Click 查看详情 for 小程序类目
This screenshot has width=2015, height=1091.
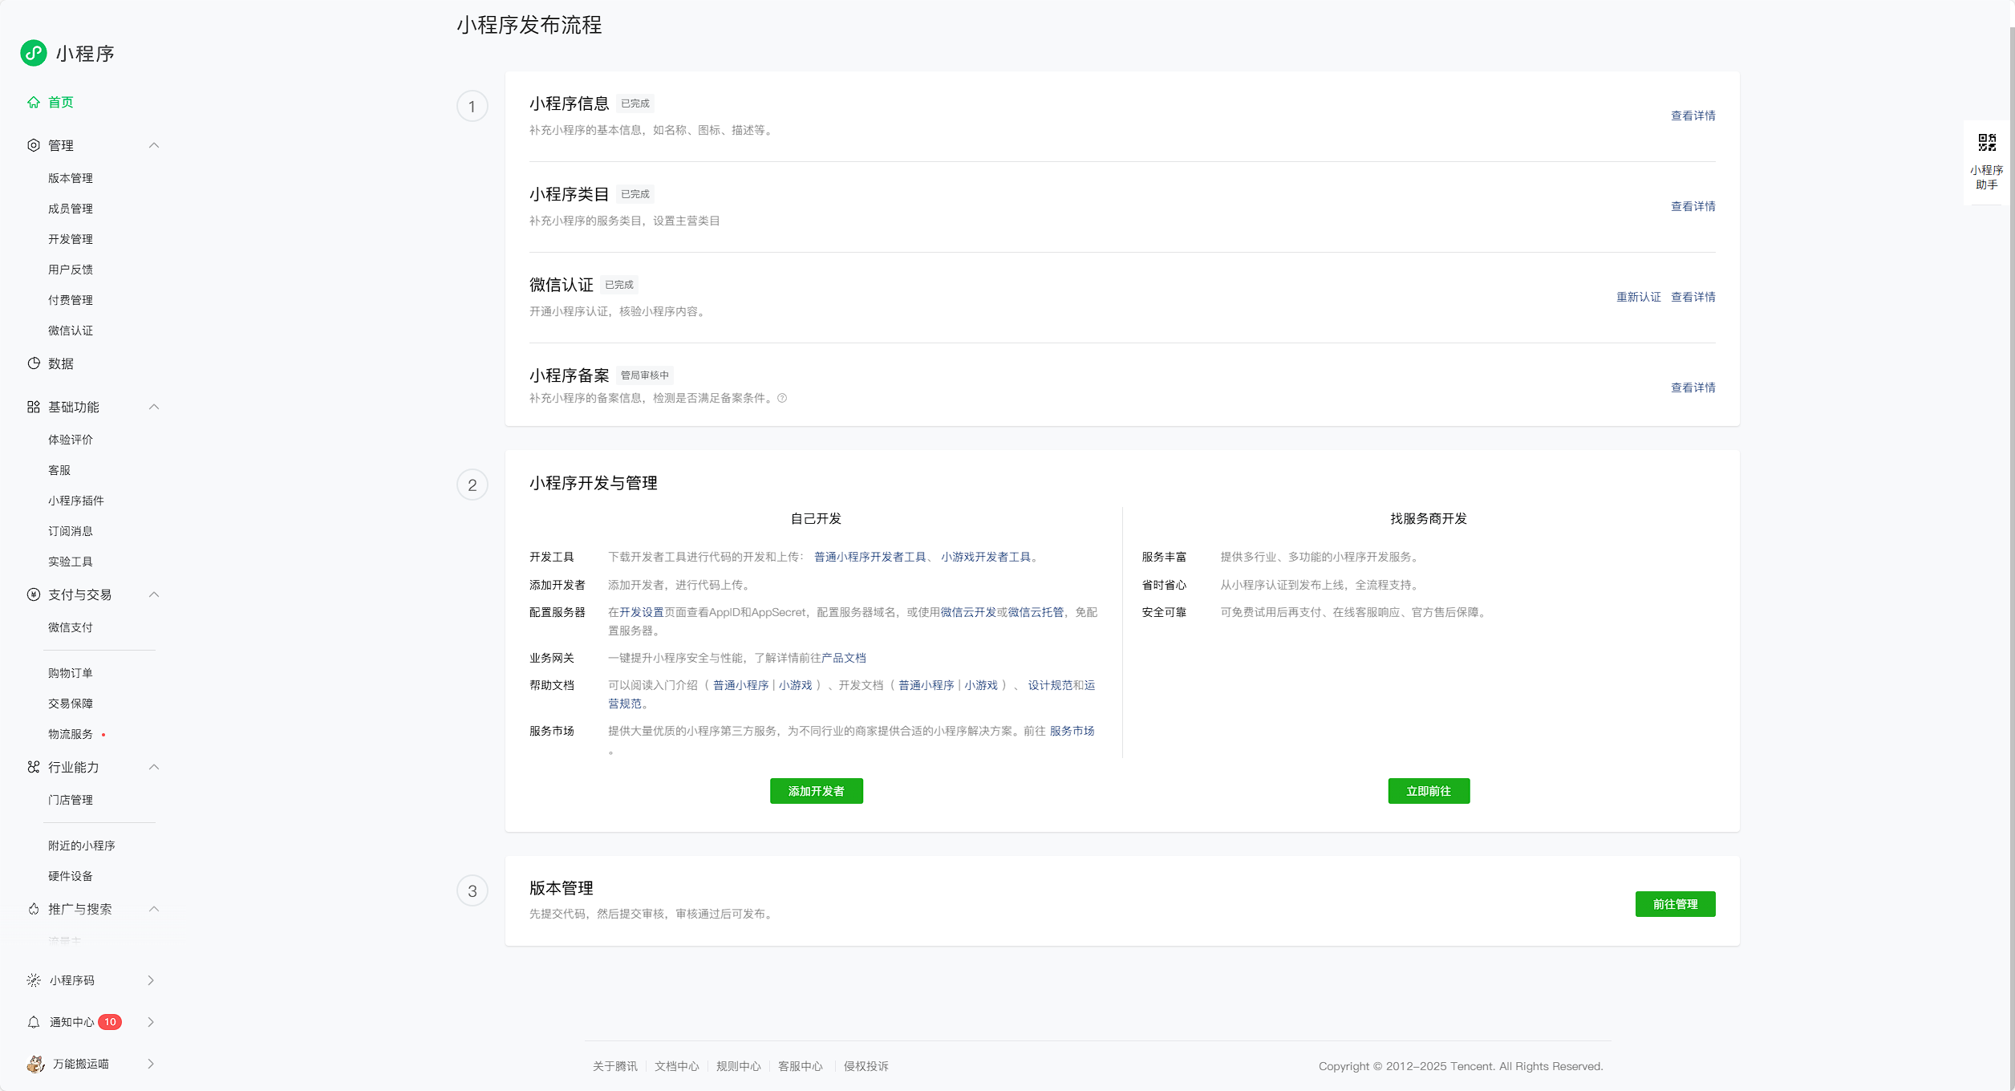(x=1693, y=206)
